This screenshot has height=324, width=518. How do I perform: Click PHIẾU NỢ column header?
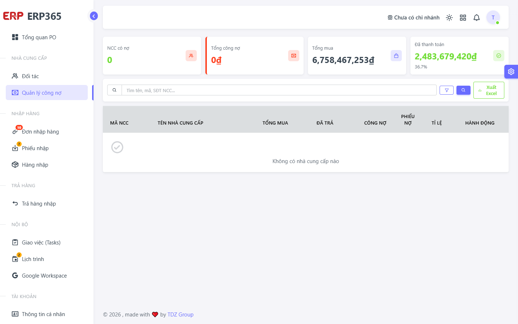coord(408,120)
